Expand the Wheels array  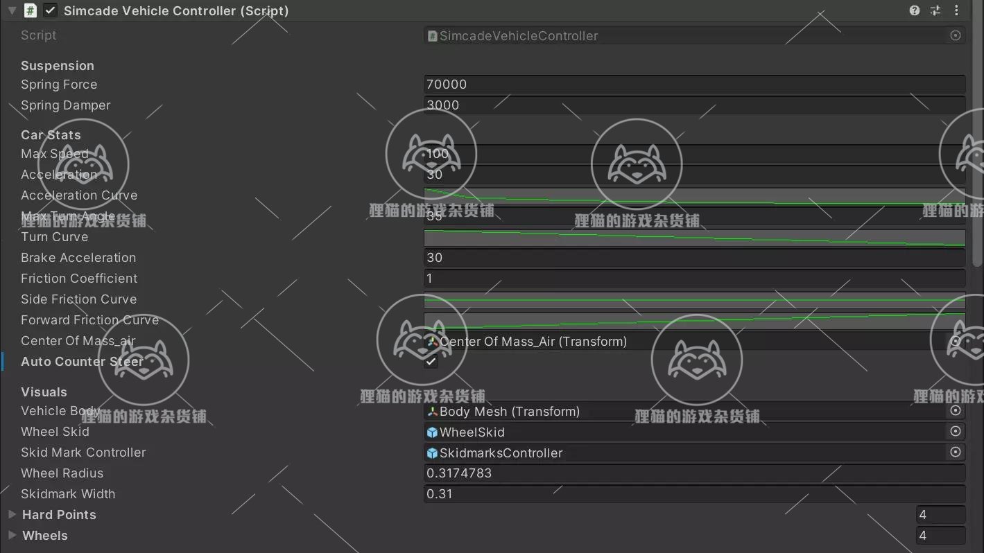(12, 536)
